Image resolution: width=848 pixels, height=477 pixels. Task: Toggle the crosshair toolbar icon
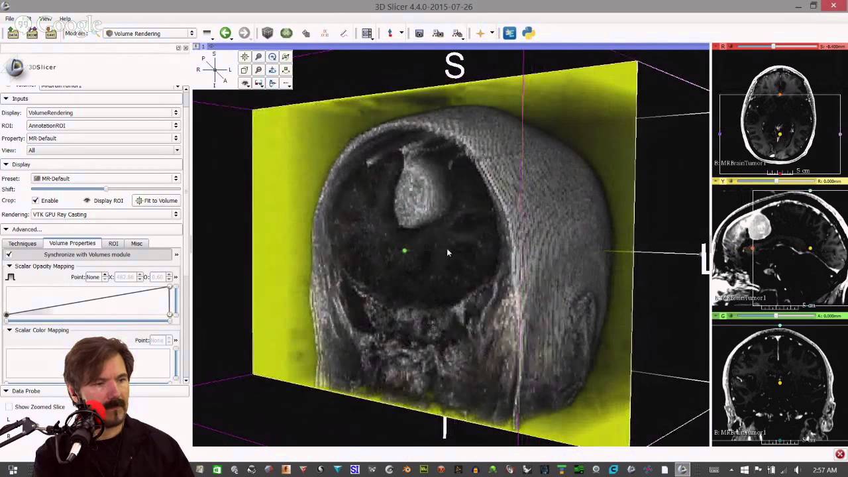pyautogui.click(x=480, y=33)
